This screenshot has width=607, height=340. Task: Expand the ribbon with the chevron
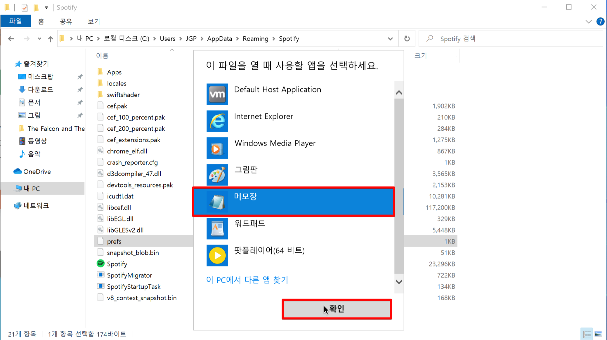point(588,22)
